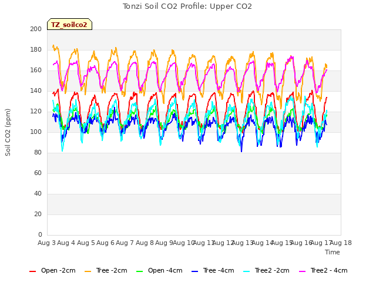
Task: Click the blue Tree -4cm legend swatch
Action: (x=195, y=271)
